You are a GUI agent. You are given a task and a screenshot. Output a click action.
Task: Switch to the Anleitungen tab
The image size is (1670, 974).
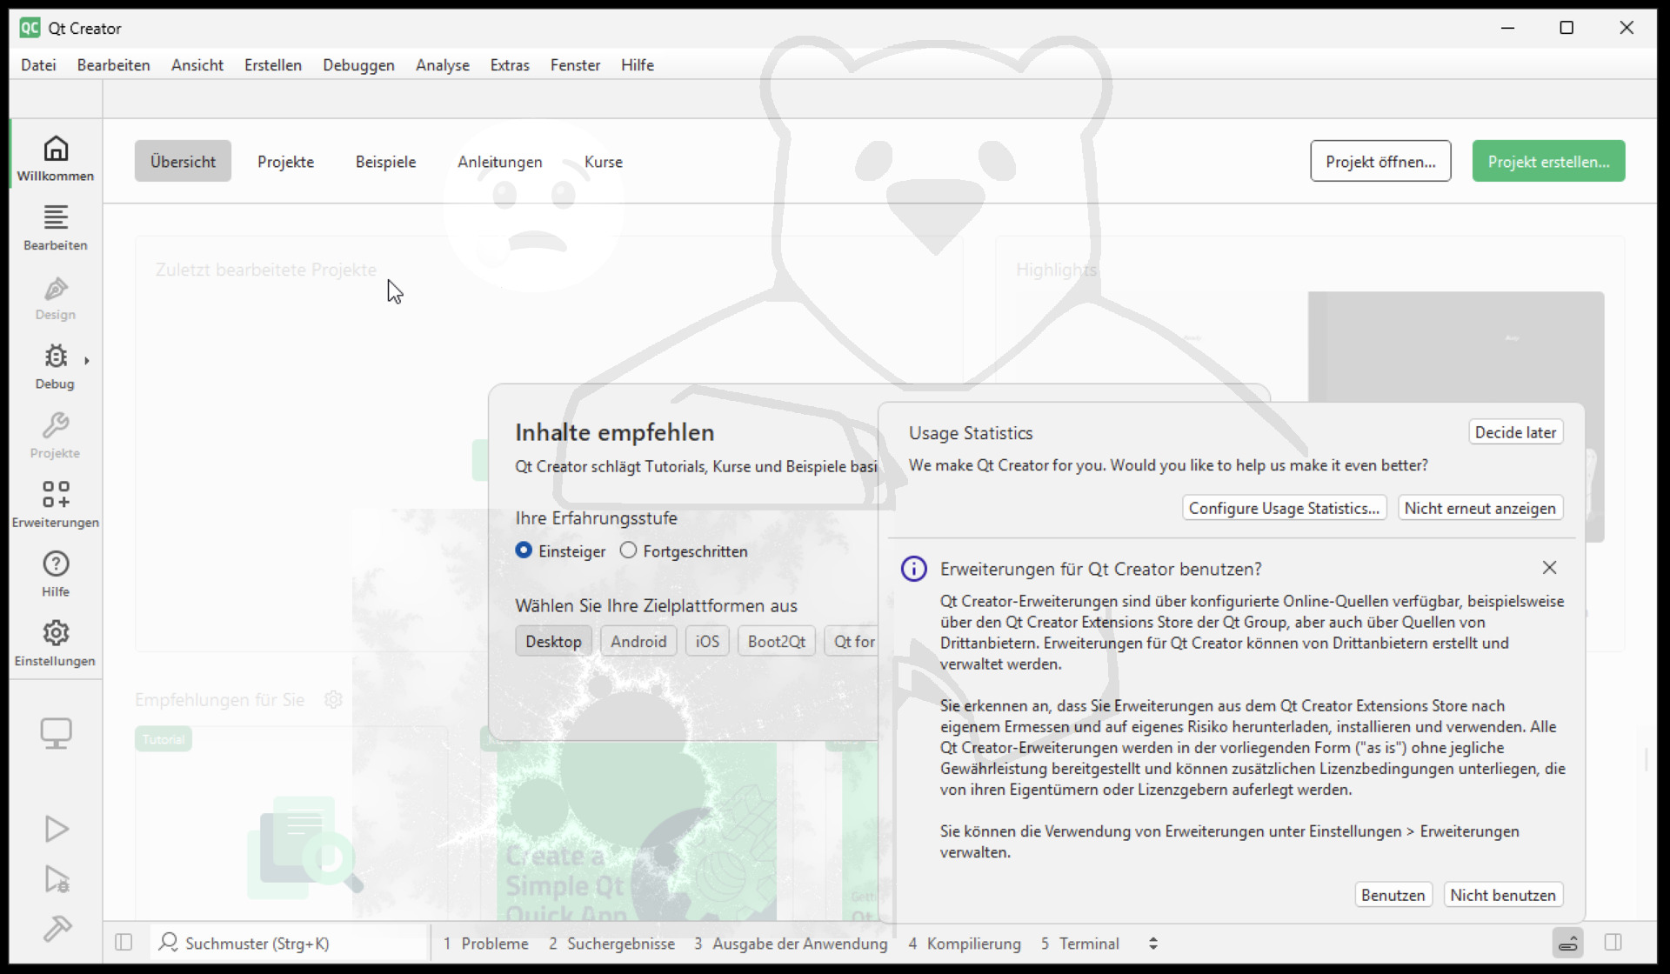(x=500, y=161)
